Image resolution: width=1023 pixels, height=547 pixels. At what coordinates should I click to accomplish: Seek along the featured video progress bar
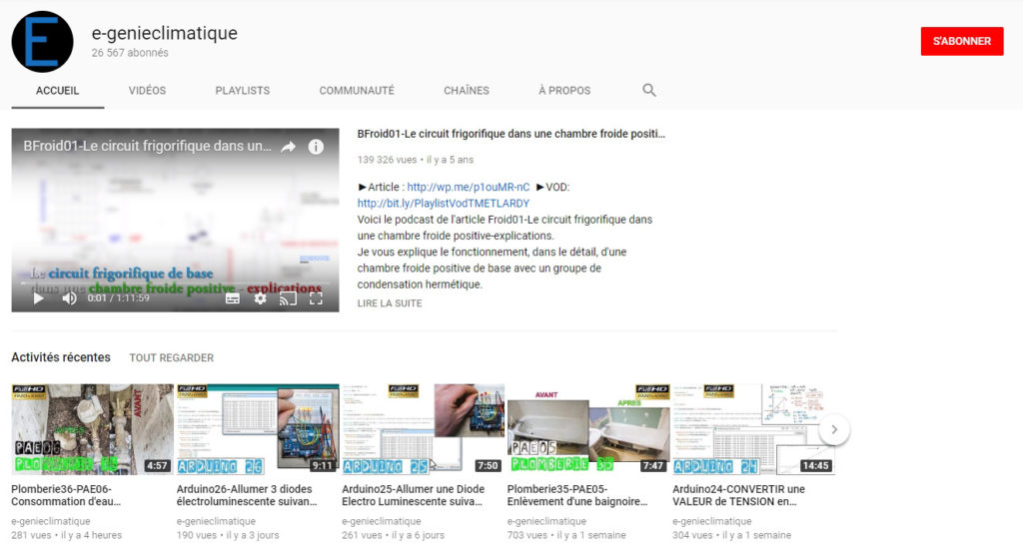point(175,283)
